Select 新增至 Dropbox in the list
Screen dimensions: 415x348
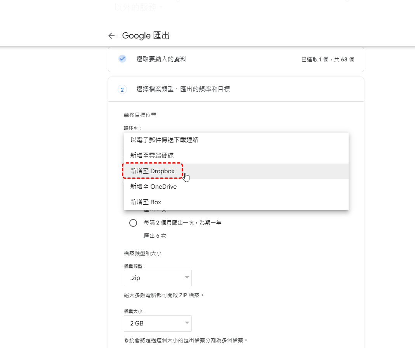(236, 171)
